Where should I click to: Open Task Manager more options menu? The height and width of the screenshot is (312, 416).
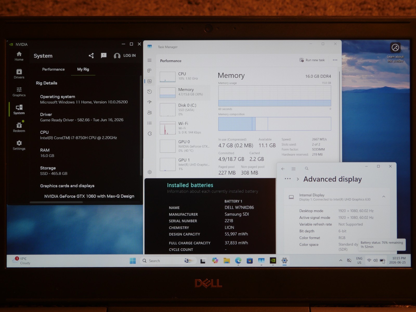pos(335,60)
